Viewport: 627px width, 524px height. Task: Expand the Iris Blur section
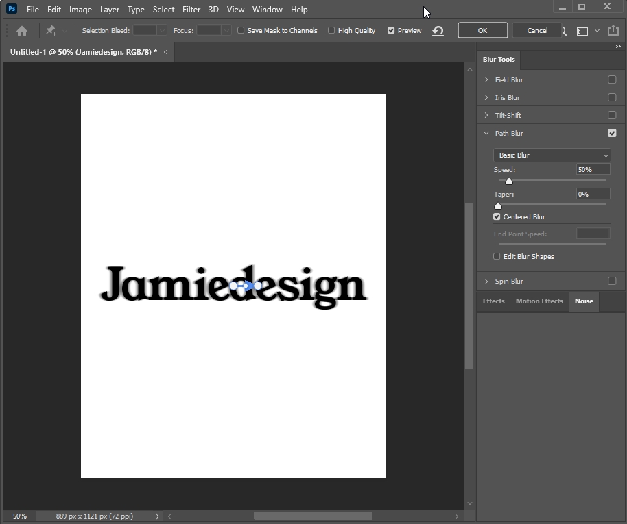point(486,97)
